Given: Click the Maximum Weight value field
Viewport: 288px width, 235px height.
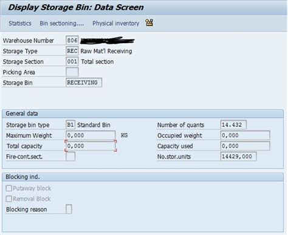Looking at the screenshot, I should 91,135.
